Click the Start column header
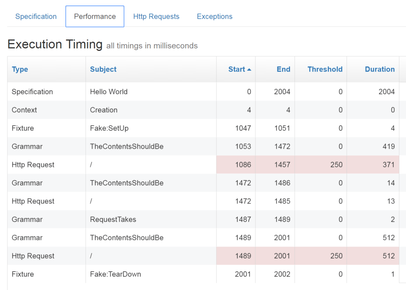The width and height of the screenshot is (406, 290). [x=236, y=69]
